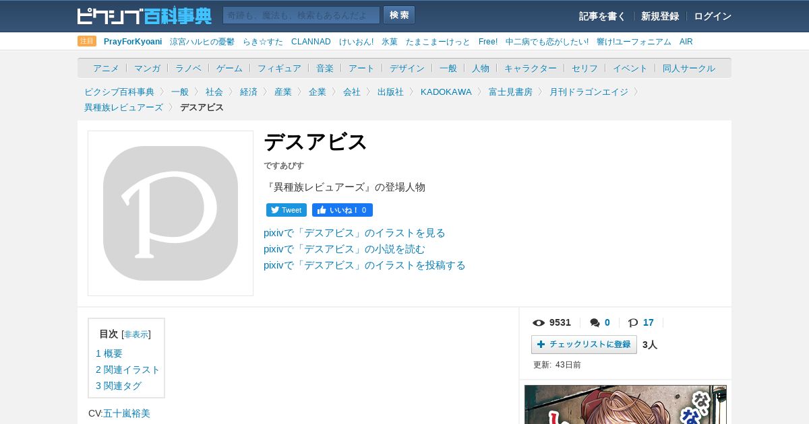The width and height of the screenshot is (809, 424).
Task: Click the pixiv placeholder article thumbnail
Action: point(171,213)
